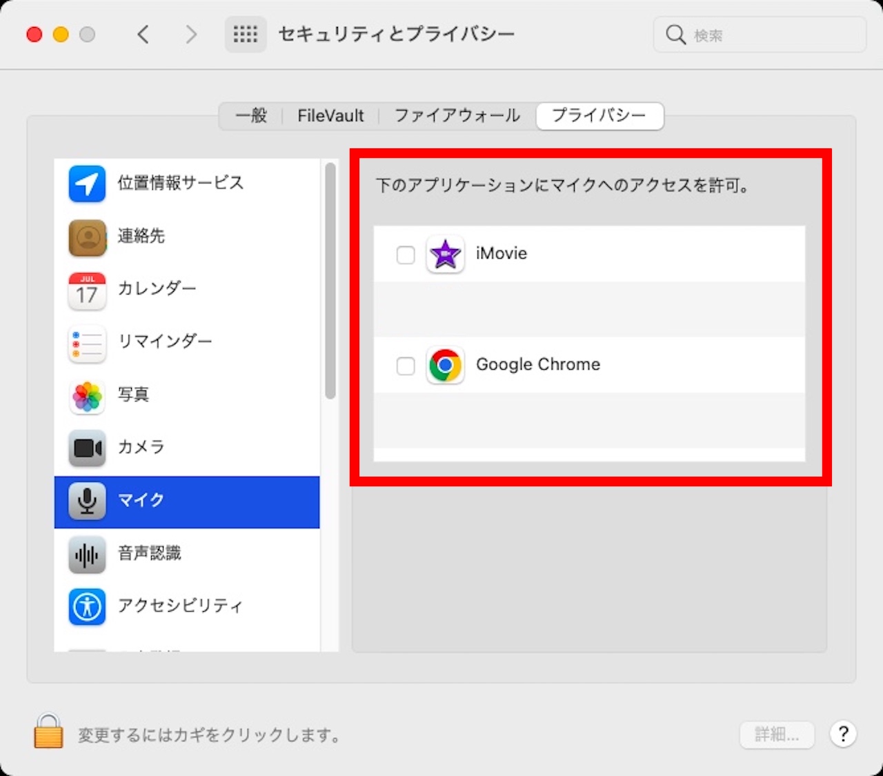
Task: Open the Calendar (カレンダー) icon
Action: [x=87, y=290]
